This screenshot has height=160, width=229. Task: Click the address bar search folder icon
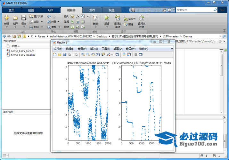tap(224, 36)
